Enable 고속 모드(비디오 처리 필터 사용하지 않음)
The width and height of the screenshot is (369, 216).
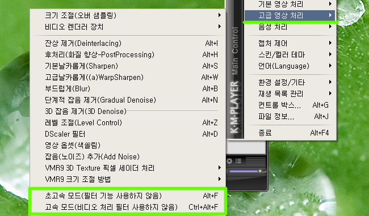(x=128, y=207)
